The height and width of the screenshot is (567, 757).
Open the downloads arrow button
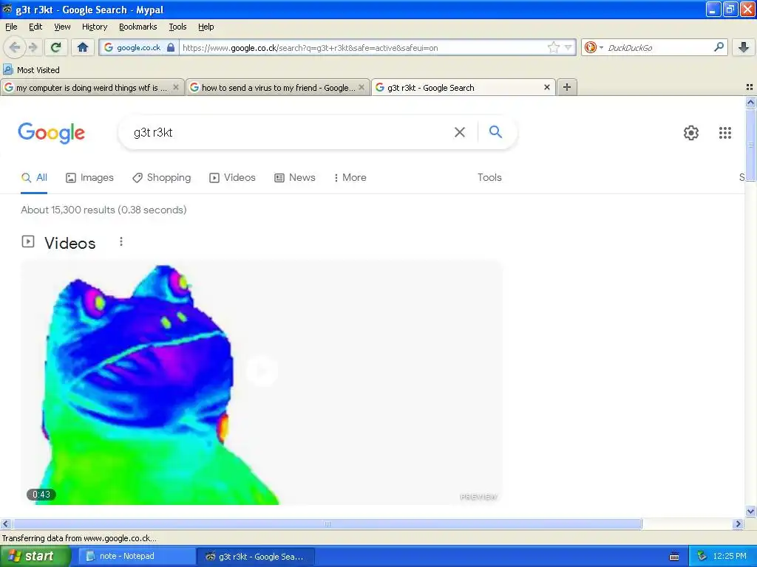tap(744, 47)
